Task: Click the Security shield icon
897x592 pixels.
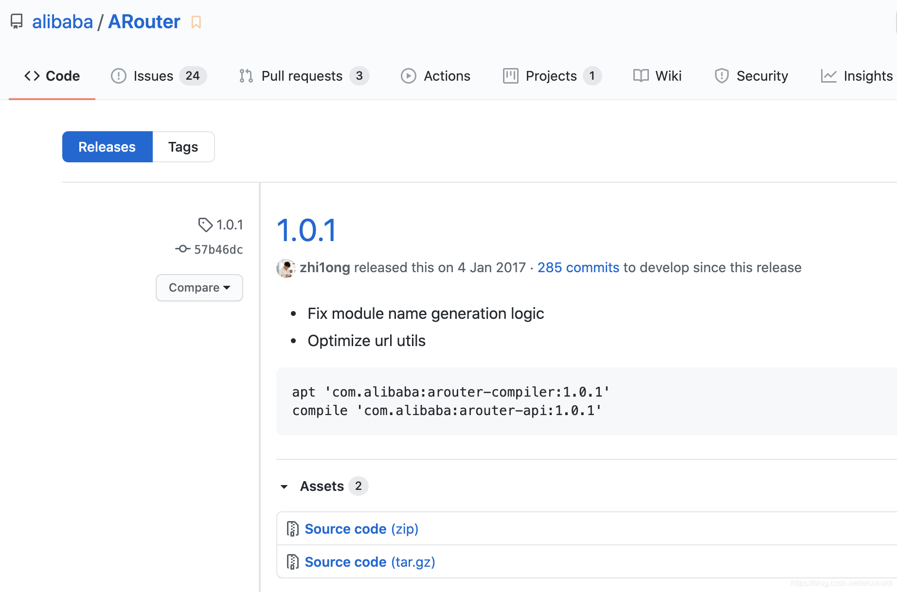Action: pyautogui.click(x=721, y=76)
